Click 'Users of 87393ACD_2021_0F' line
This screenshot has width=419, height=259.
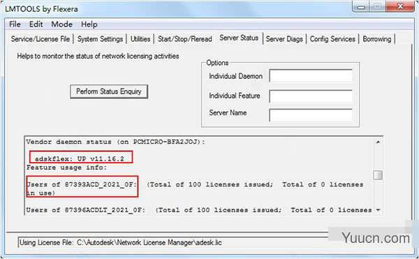(x=195, y=188)
